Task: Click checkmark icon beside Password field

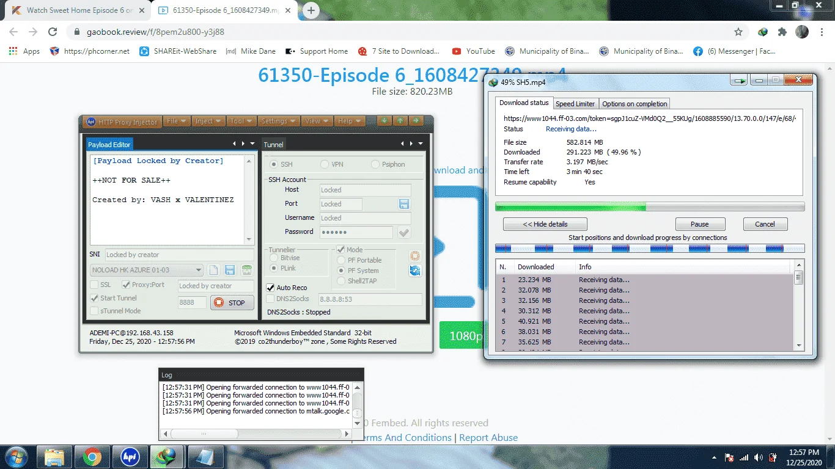Action: [x=404, y=232]
